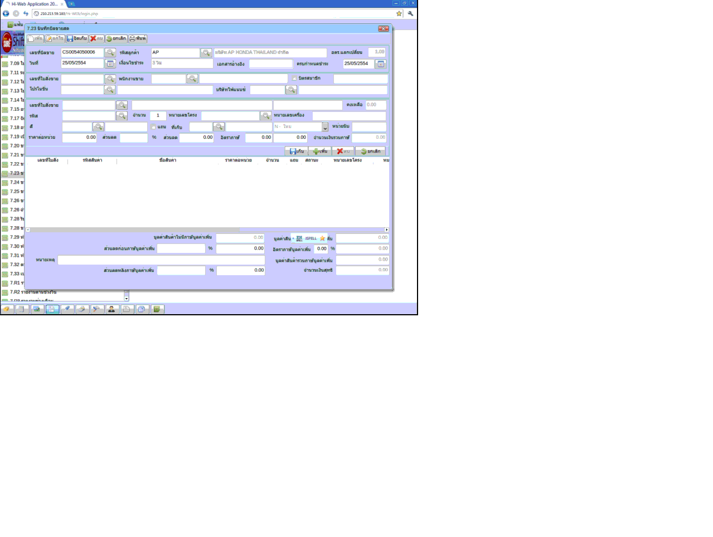
Task: Click the ราคาต่อหน่วย unit price field
Action: [79, 138]
